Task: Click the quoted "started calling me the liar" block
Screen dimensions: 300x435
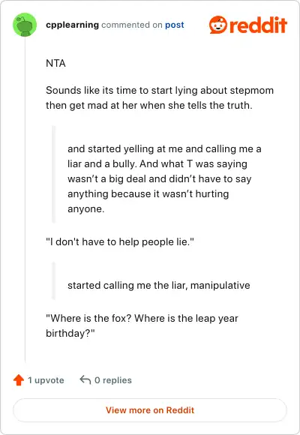Action: tap(159, 285)
